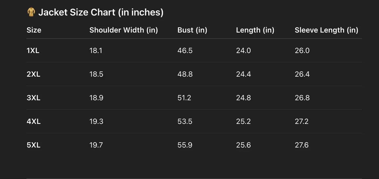
Task: Click the 19.3 shoulder width value
Action: click(96, 122)
